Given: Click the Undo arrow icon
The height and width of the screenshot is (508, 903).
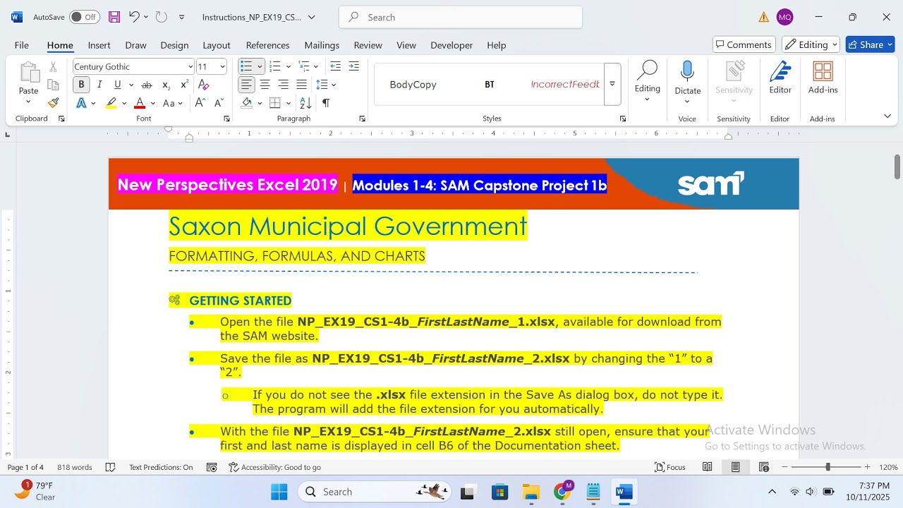Looking at the screenshot, I should coord(134,17).
